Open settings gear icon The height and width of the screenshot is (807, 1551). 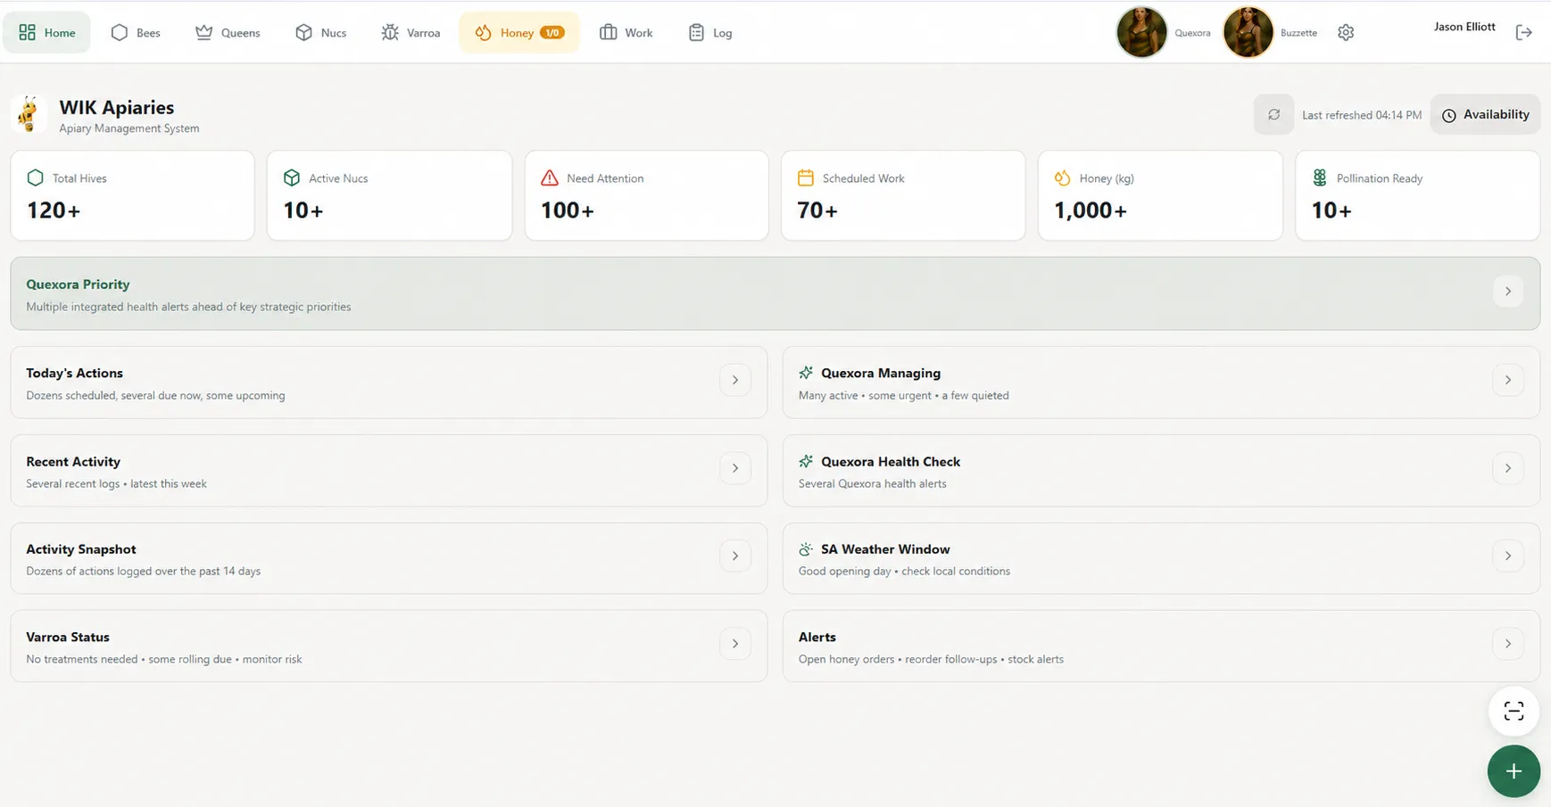[x=1346, y=33]
